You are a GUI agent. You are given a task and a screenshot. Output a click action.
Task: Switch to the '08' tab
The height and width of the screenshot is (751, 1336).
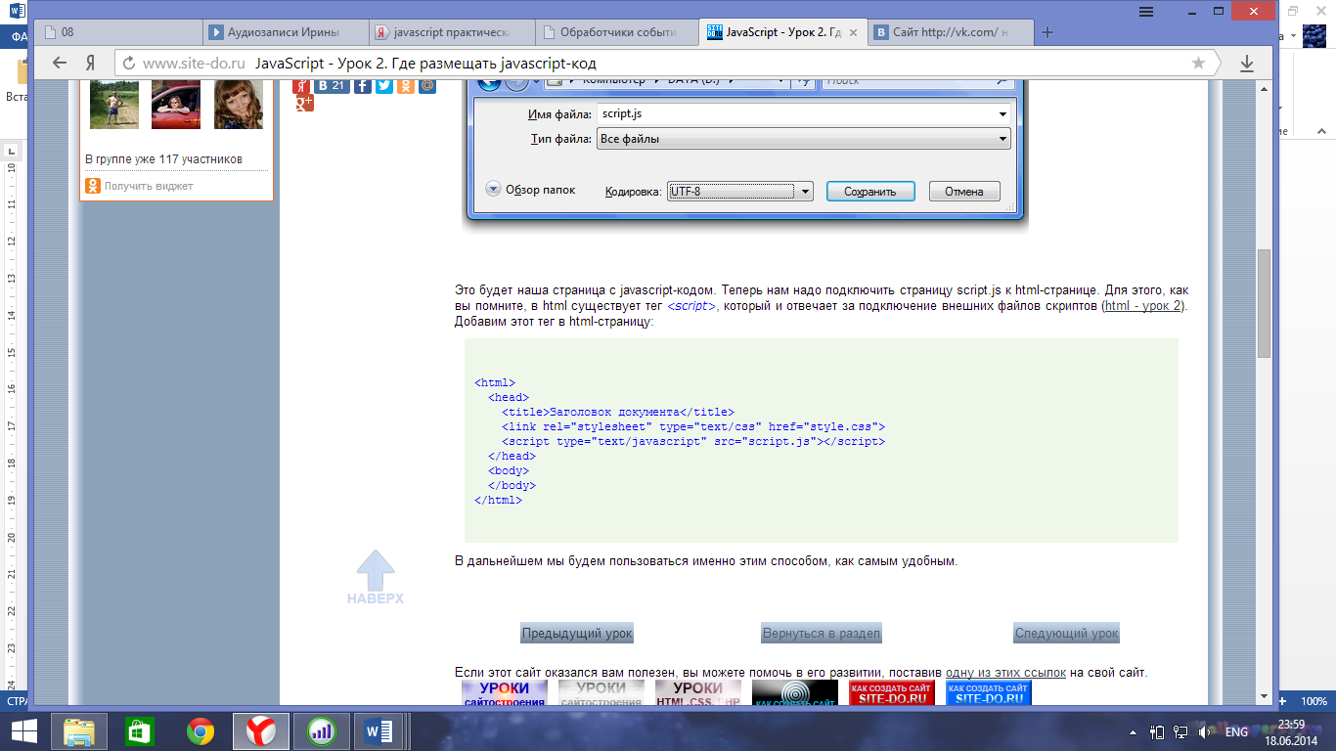(x=119, y=32)
